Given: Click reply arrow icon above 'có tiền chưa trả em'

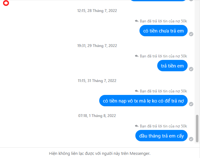Looking at the screenshot, I should pos(137,21).
